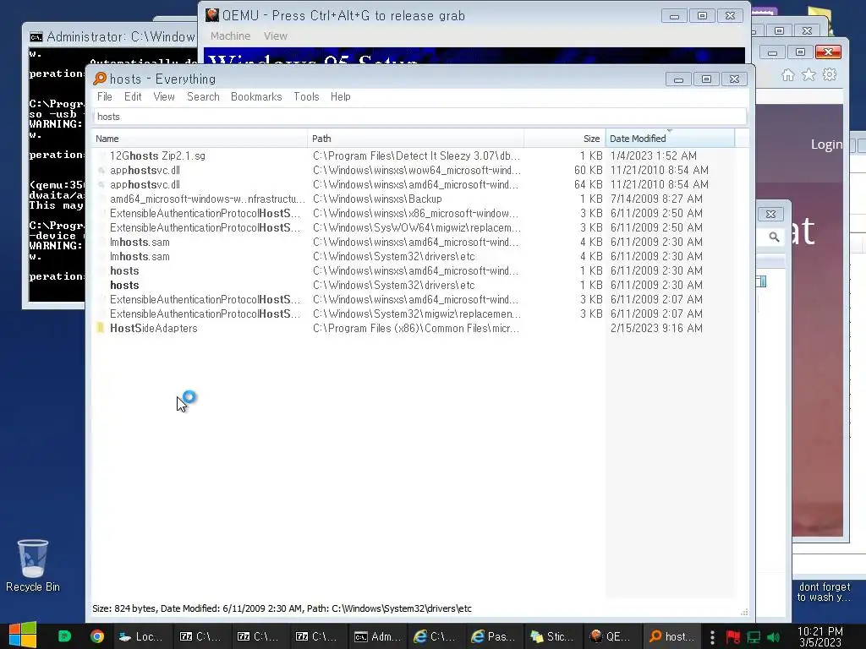Sort by the Date Modified column header
This screenshot has height=649, width=866.
[x=670, y=139]
